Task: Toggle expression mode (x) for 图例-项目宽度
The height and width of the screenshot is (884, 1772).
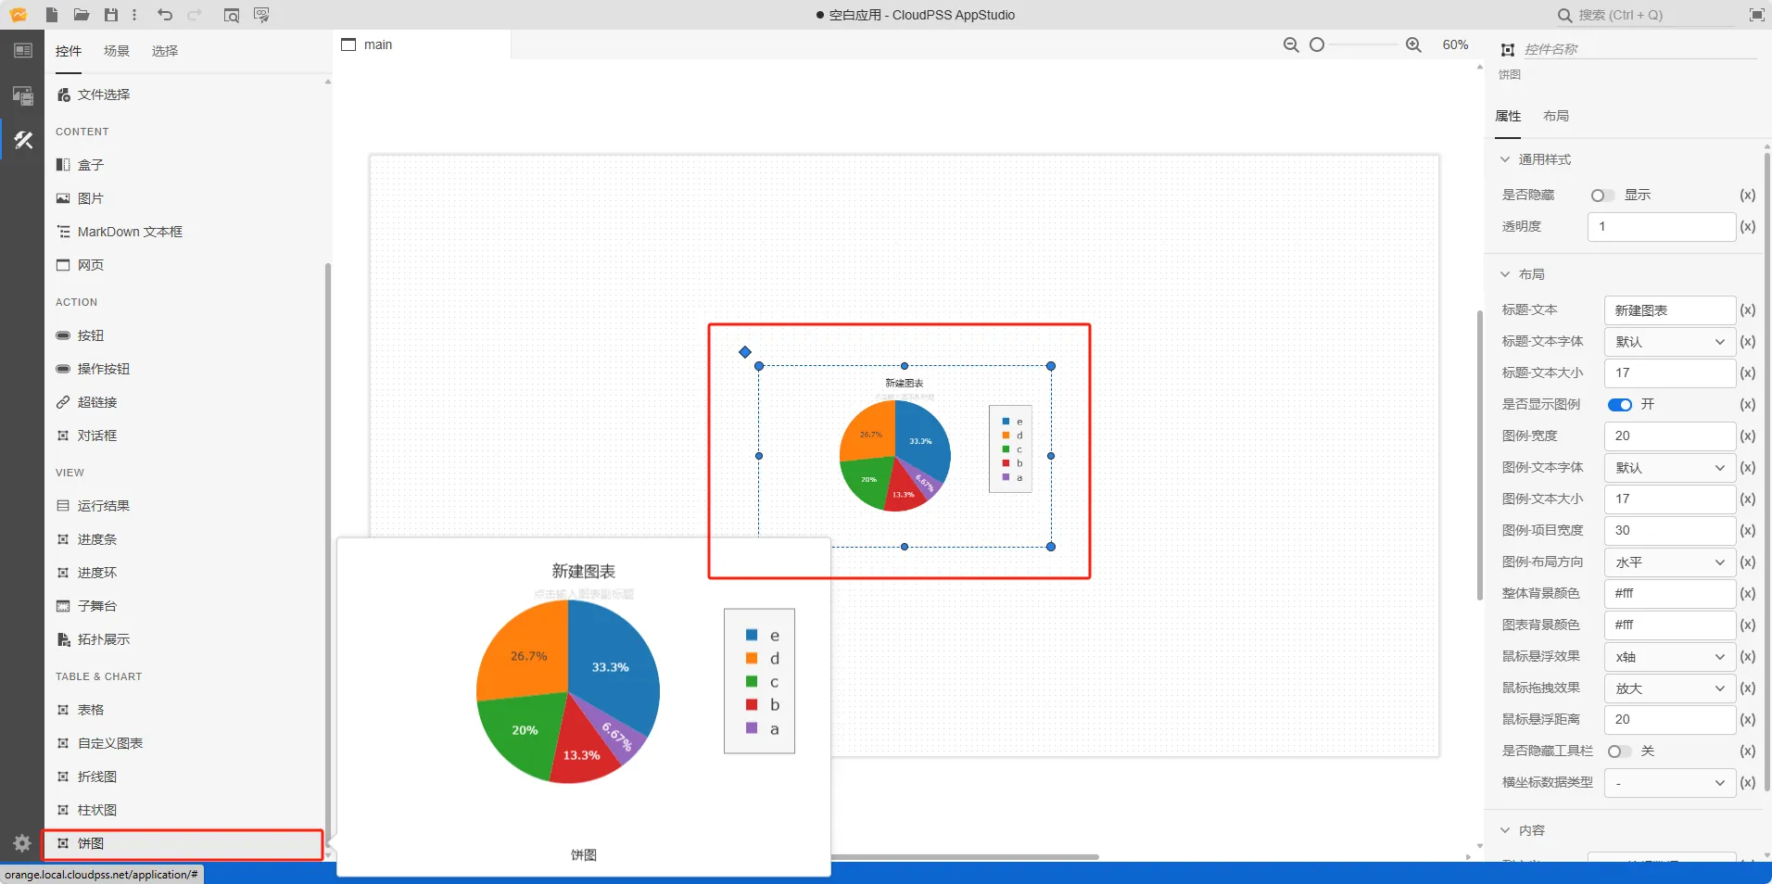Action: [x=1748, y=531]
